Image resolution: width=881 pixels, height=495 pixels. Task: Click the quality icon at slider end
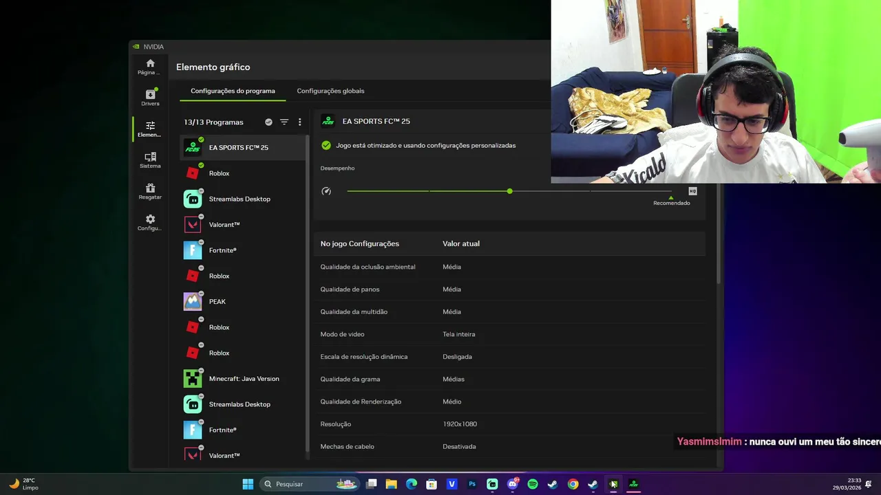(x=692, y=191)
